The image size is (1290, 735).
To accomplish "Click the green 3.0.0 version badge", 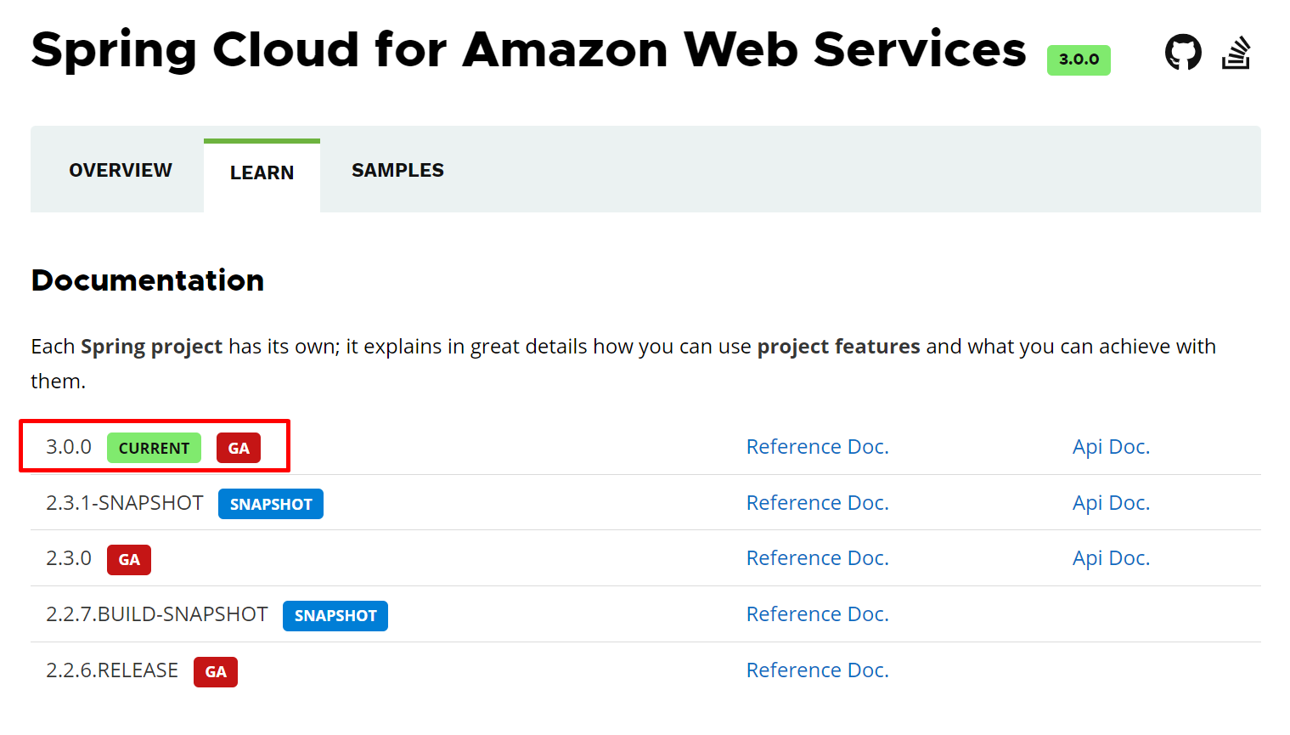I will (1079, 59).
